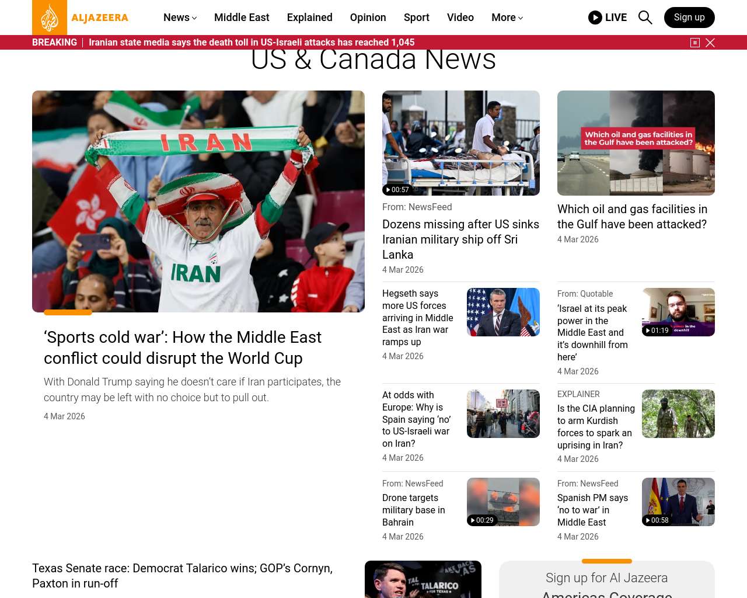The height and width of the screenshot is (598, 747).
Task: Open 'Dozens missing after US sinks Iranian ship' story
Action: pyautogui.click(x=461, y=239)
